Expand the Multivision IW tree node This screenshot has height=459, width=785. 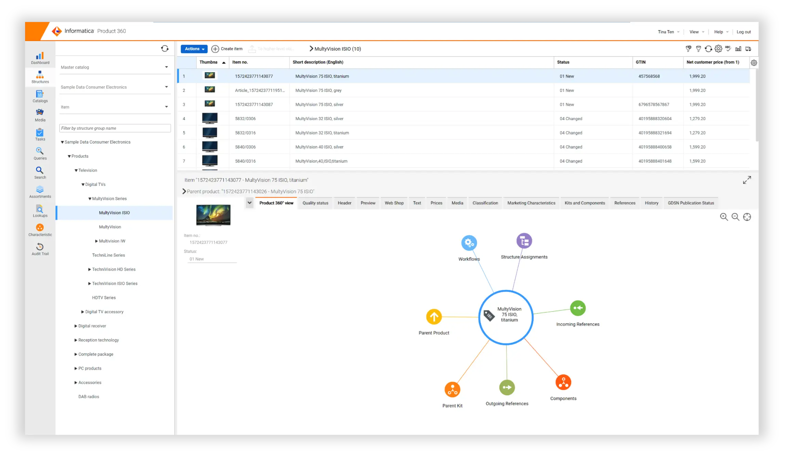(97, 241)
